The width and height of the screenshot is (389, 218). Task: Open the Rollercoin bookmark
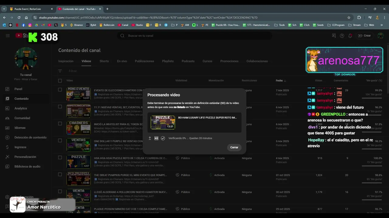click(107, 25)
